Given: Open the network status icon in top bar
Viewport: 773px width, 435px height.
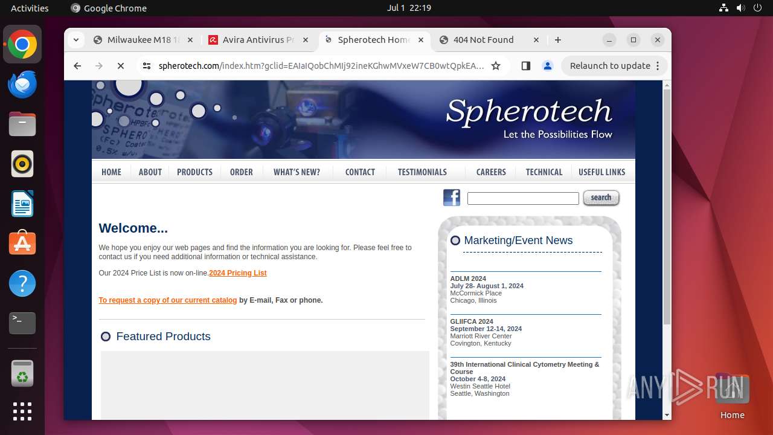Looking at the screenshot, I should [723, 8].
